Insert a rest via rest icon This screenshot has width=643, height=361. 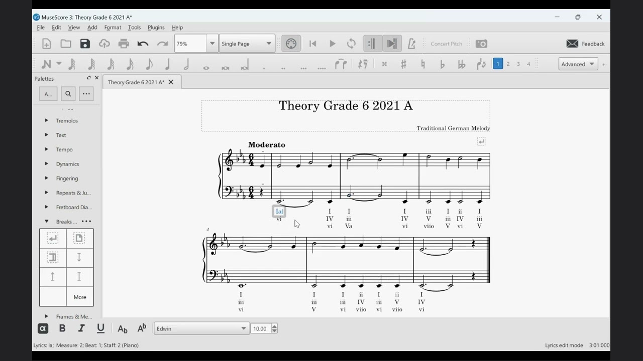click(363, 64)
